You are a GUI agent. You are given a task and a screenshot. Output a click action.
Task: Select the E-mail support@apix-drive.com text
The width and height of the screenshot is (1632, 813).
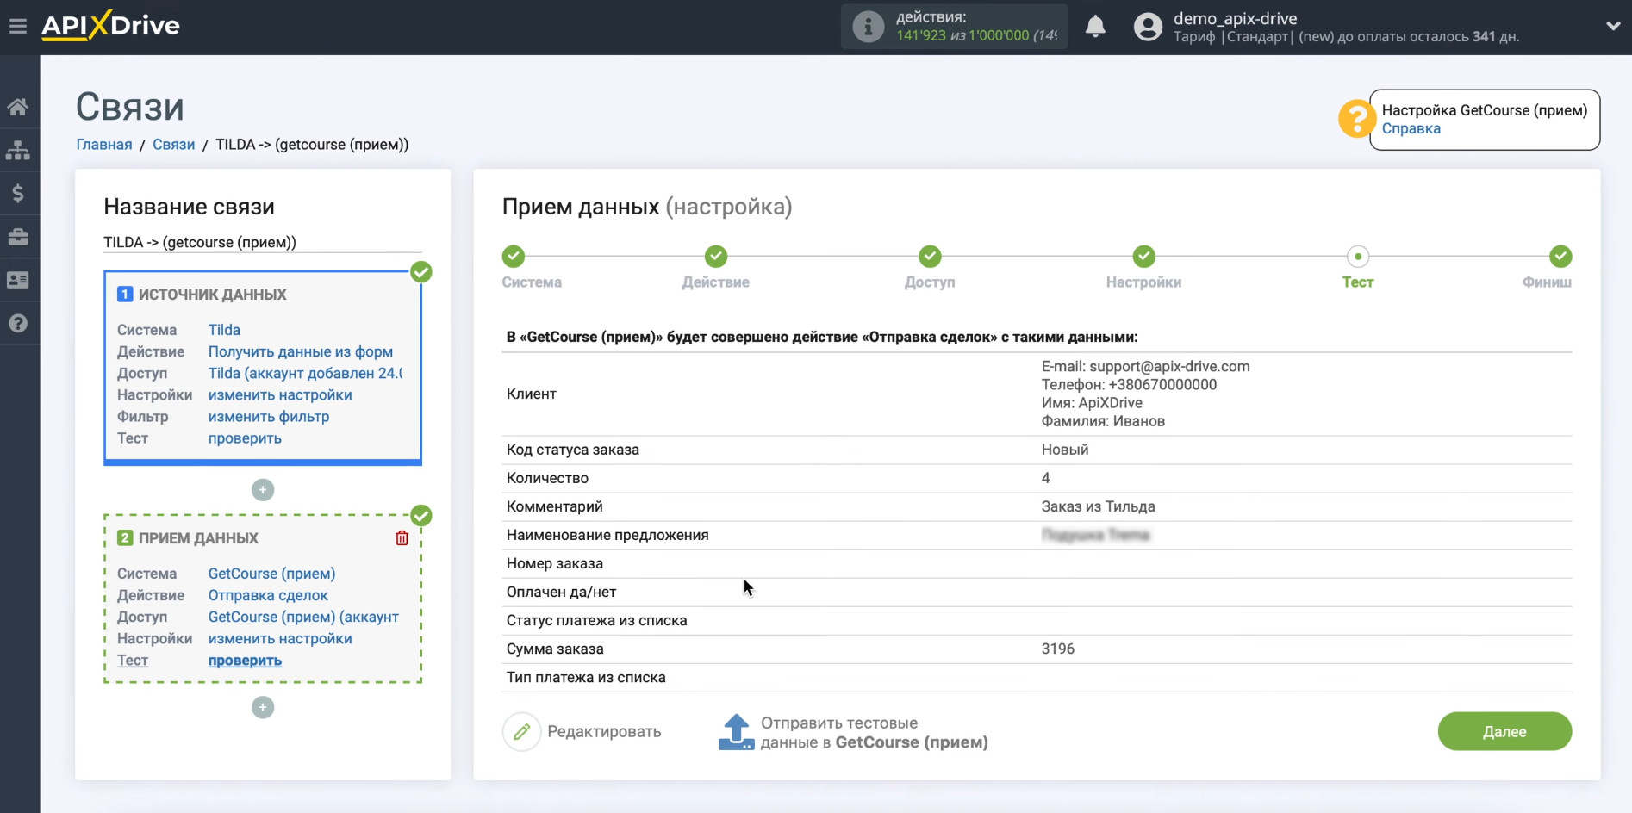pyautogui.click(x=1145, y=366)
